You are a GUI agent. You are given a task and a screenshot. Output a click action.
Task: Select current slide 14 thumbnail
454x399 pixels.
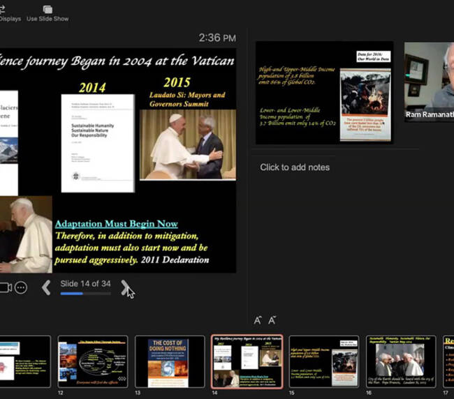(x=247, y=361)
